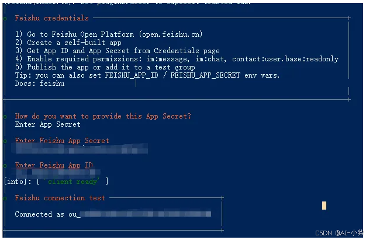The height and width of the screenshot is (240, 366).
Task: Click the blurred App Secret value field
Action: (80, 148)
